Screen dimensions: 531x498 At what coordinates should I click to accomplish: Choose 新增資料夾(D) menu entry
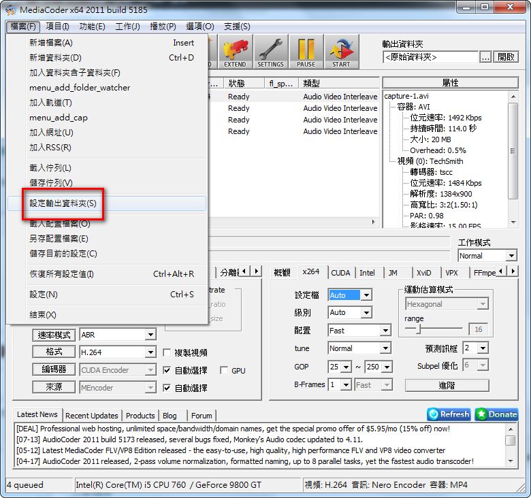107,58
